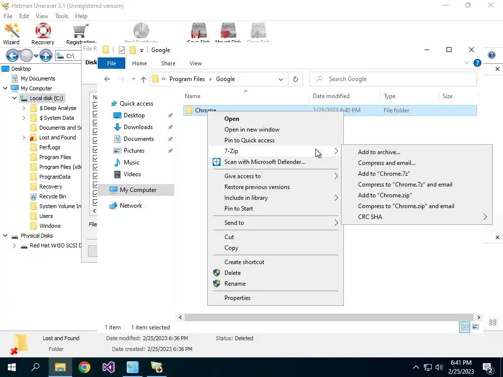The width and height of the screenshot is (503, 377).
Task: Sort by the Date modified column header
Action: [345, 96]
